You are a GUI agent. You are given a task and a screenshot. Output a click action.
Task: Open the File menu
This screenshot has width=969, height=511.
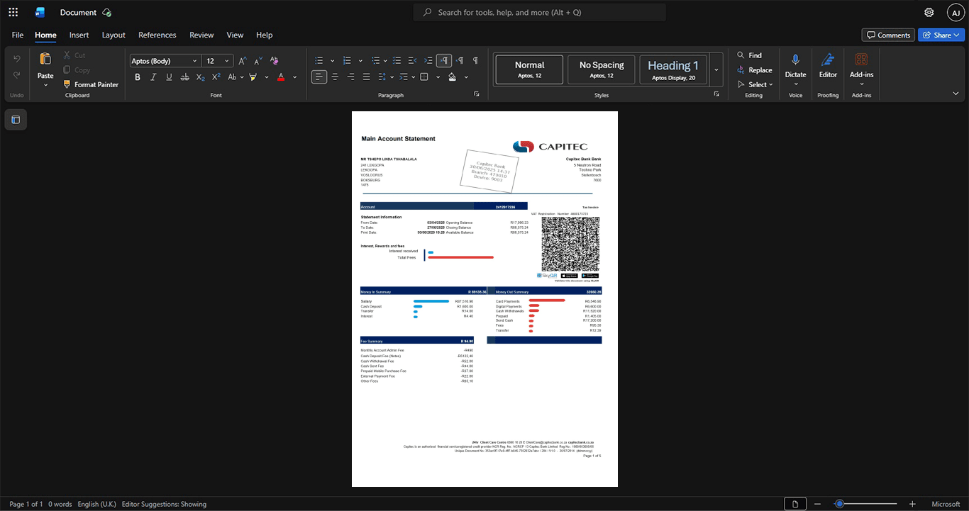[18, 35]
